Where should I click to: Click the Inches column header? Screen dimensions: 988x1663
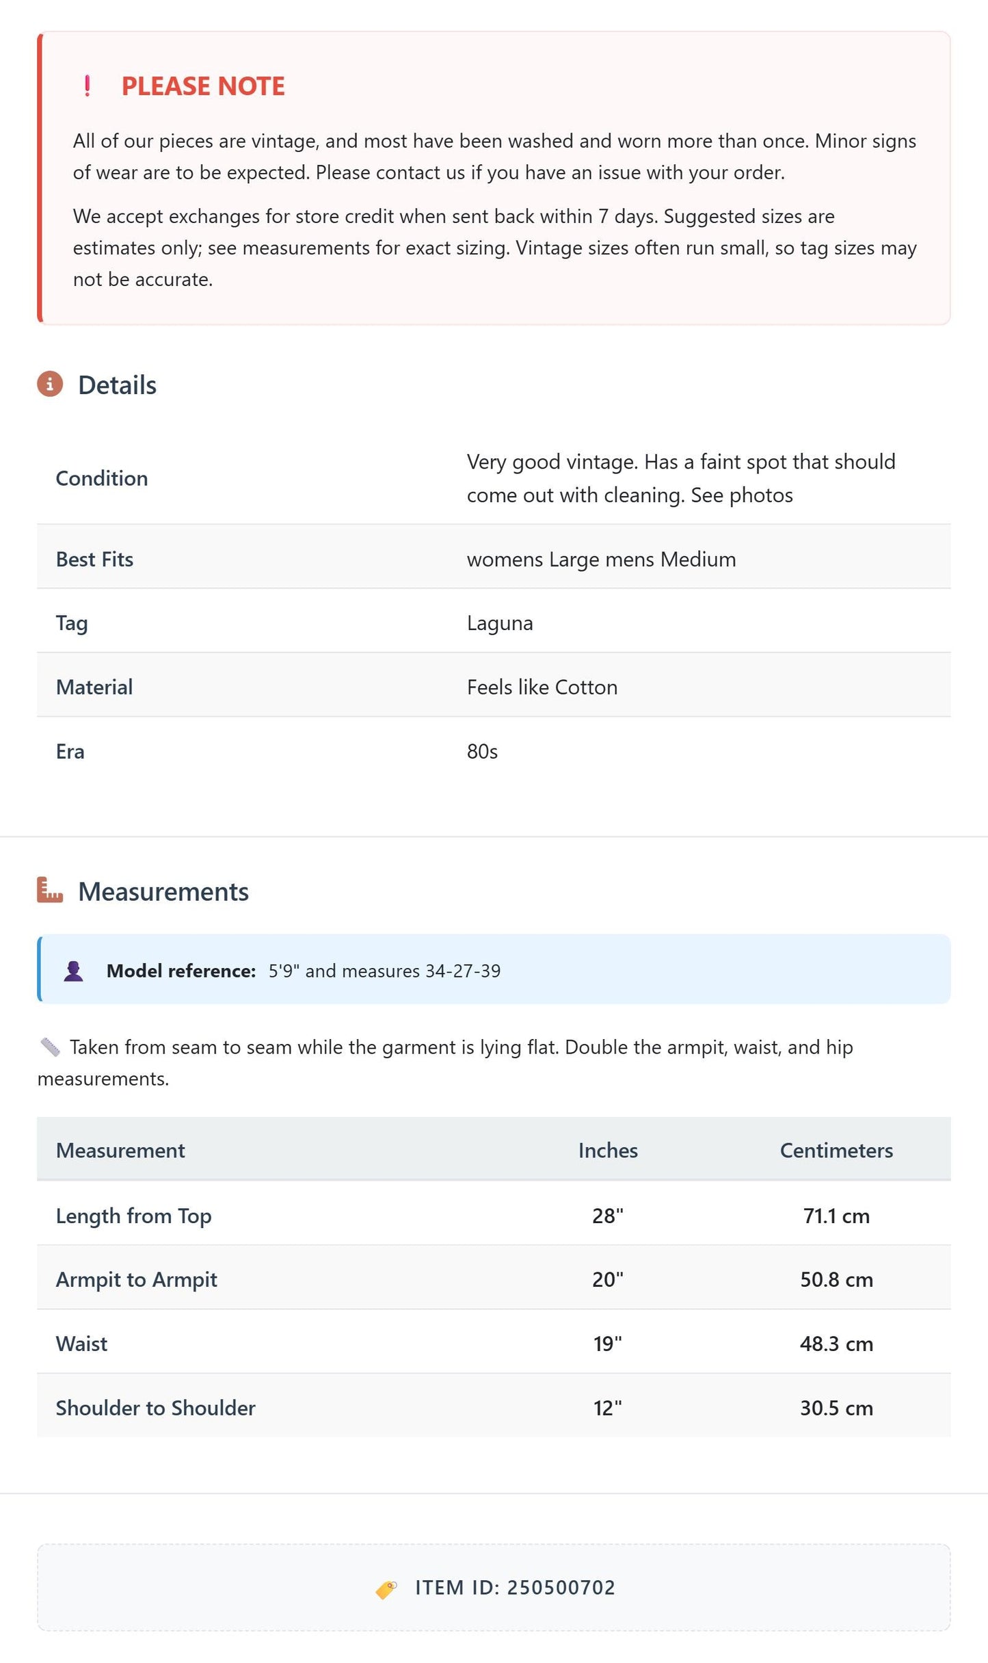point(608,1150)
